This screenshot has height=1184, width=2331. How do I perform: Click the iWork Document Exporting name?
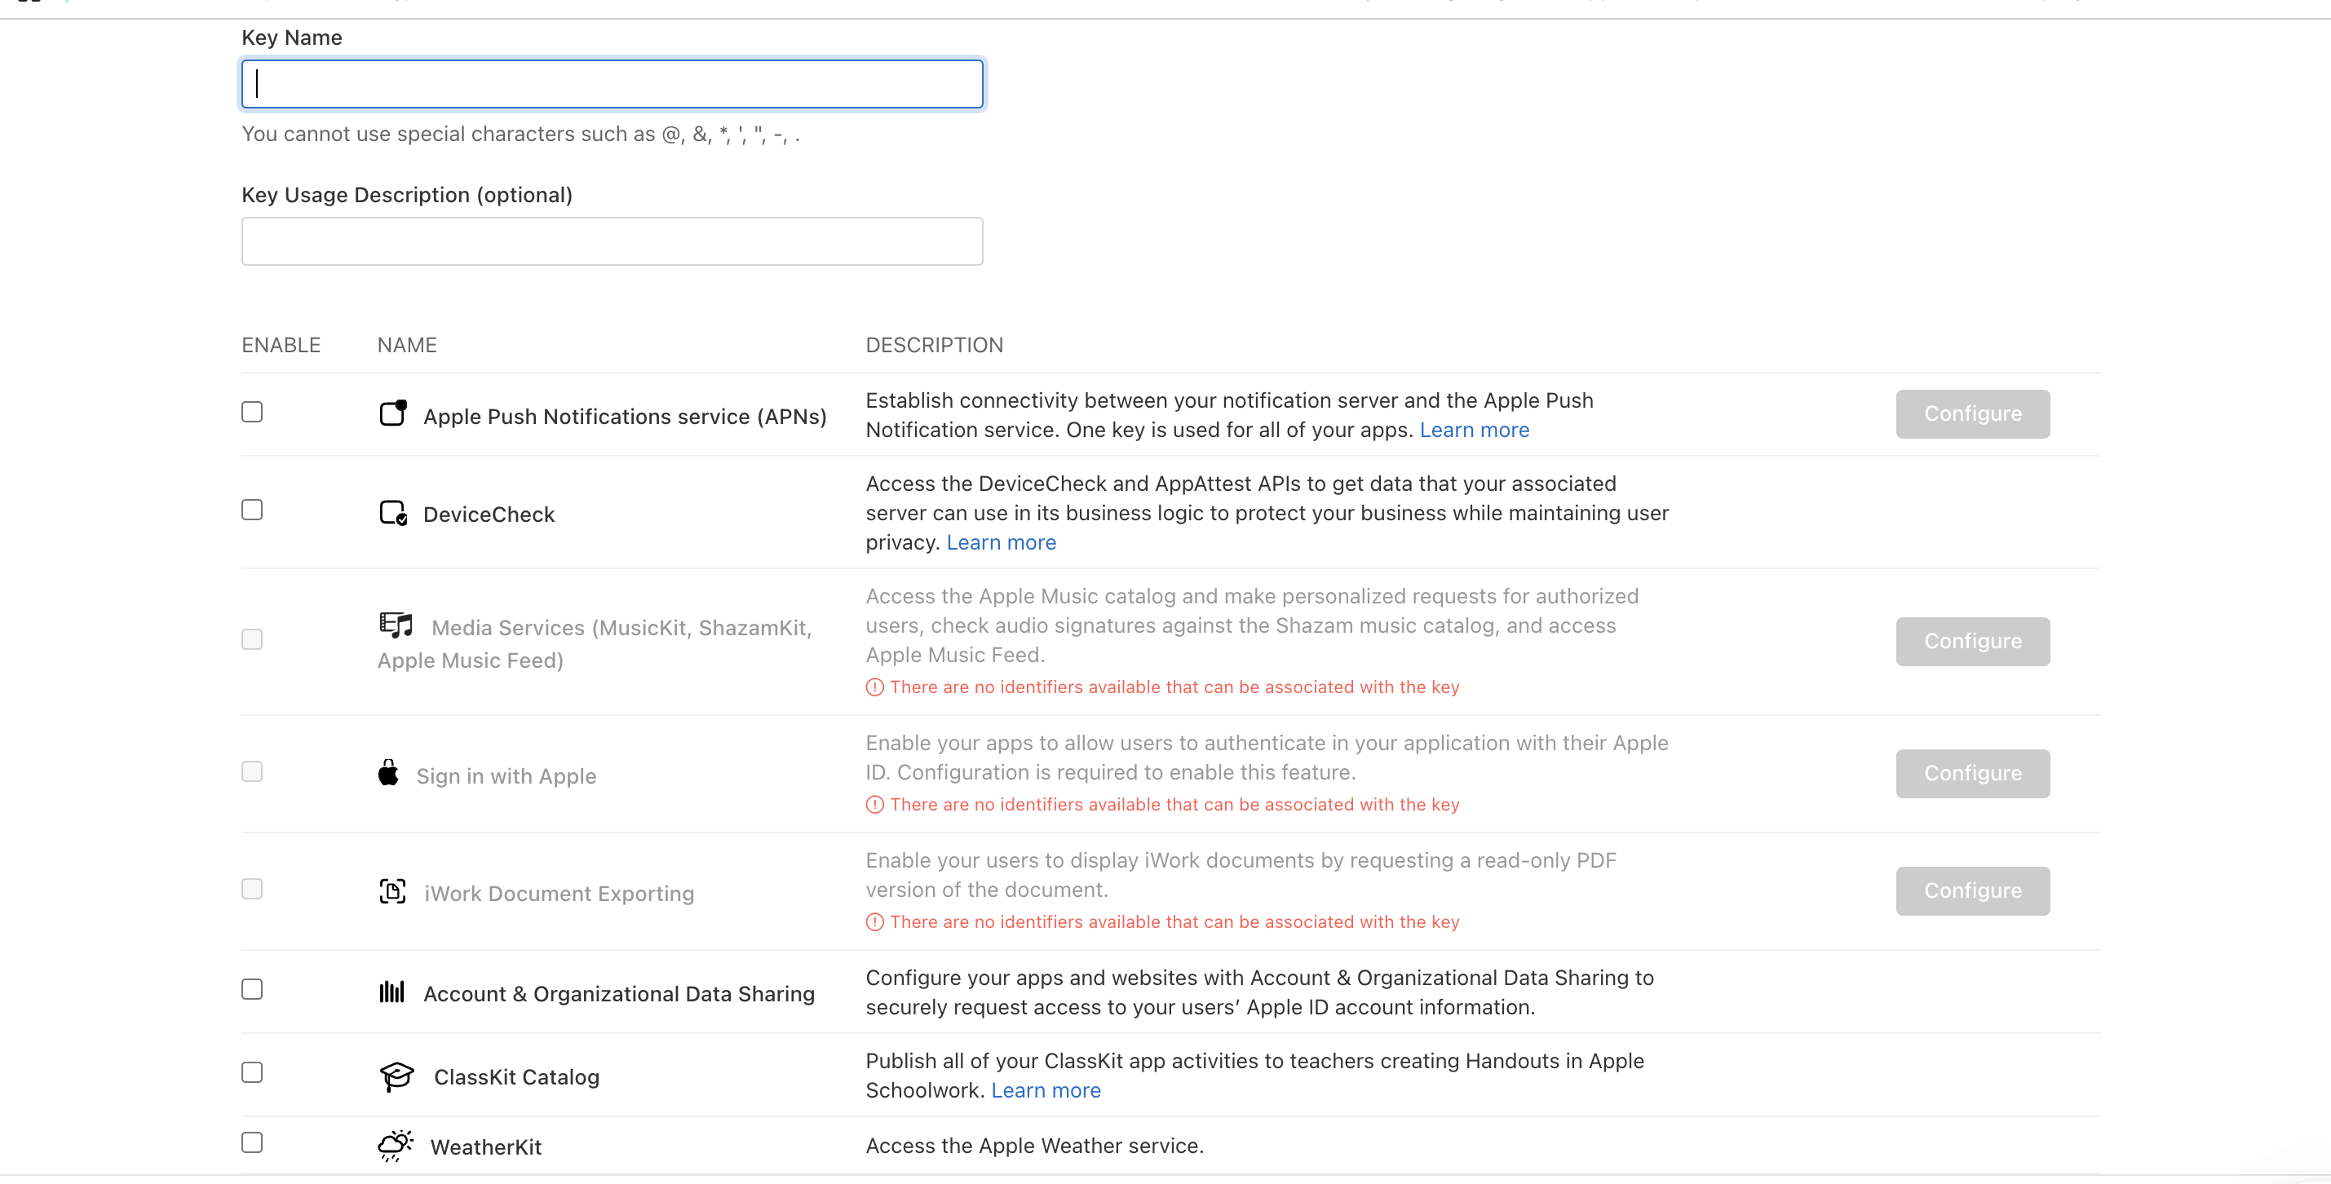click(560, 894)
